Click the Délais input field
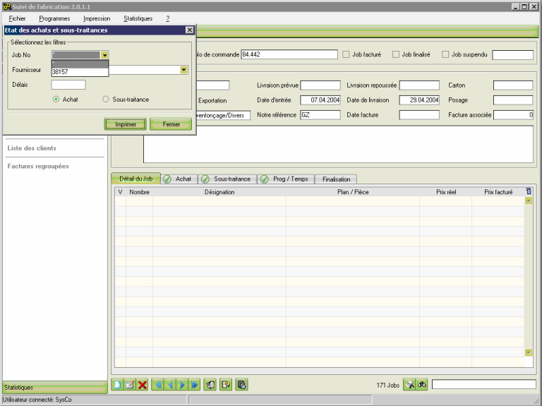Screen dimensions: 542x406 click(x=68, y=85)
